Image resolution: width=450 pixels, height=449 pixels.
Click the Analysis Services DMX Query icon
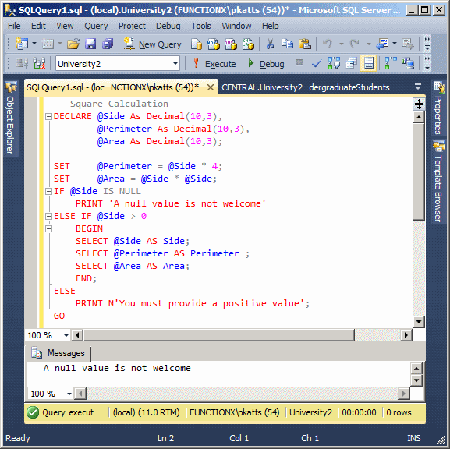[231, 44]
